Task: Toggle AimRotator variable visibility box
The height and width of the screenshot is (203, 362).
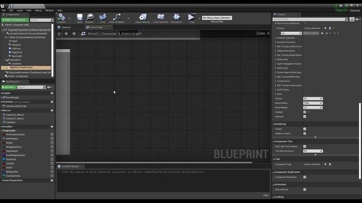Action: (x=52, y=139)
